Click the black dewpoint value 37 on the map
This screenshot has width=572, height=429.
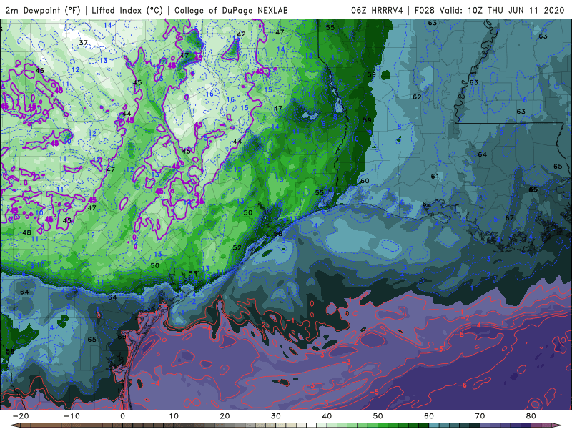pyautogui.click(x=83, y=43)
